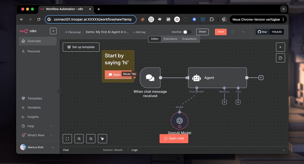Toggle the Inactive workflow switch
304x164 pixels.
point(187,32)
